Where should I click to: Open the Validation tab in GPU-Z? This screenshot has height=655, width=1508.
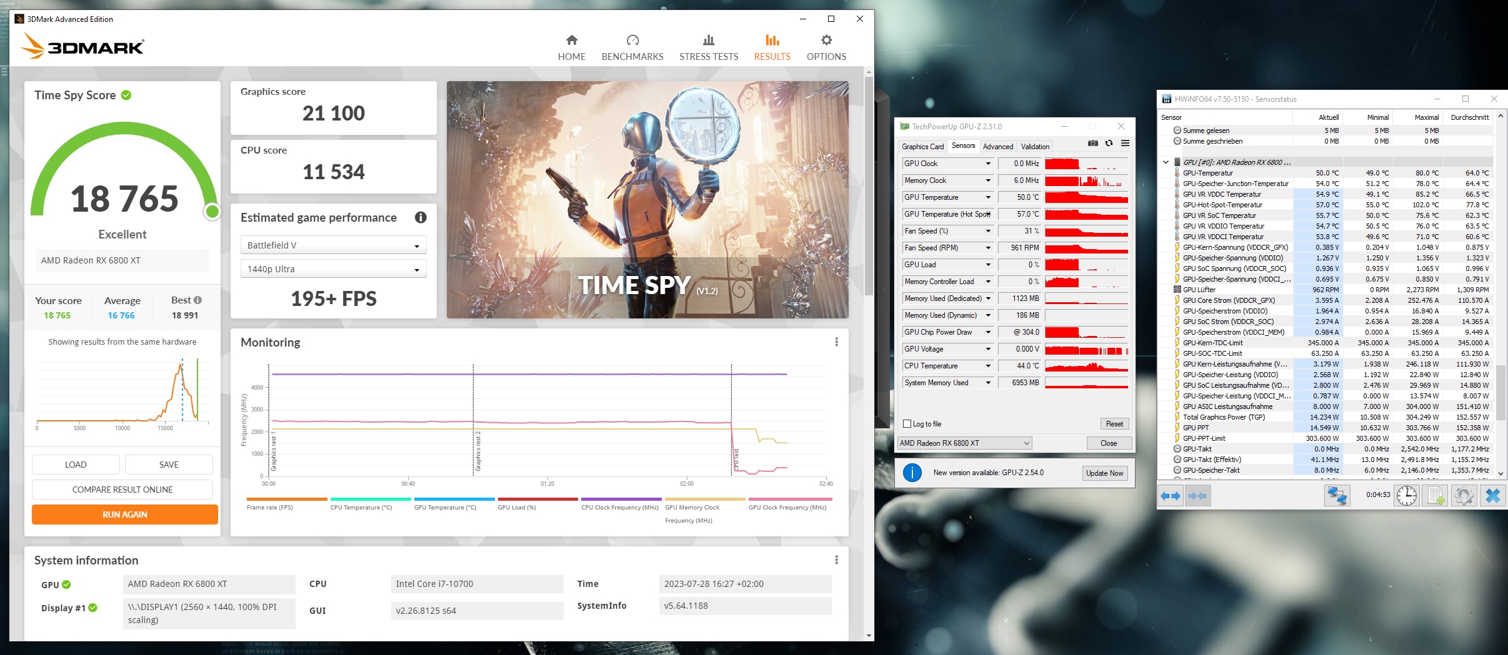click(x=1035, y=146)
